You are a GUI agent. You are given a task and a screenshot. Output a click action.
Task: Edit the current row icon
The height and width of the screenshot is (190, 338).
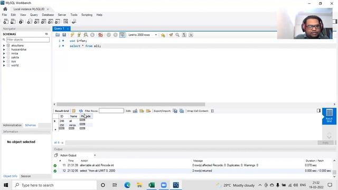click(x=135, y=111)
